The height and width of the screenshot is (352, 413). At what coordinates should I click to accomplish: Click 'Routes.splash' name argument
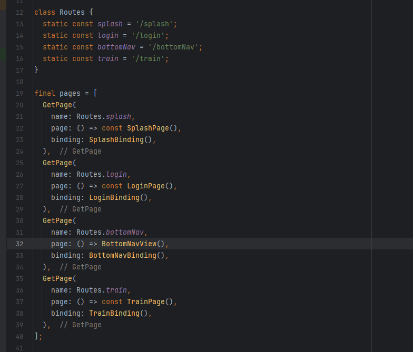pyautogui.click(x=103, y=117)
